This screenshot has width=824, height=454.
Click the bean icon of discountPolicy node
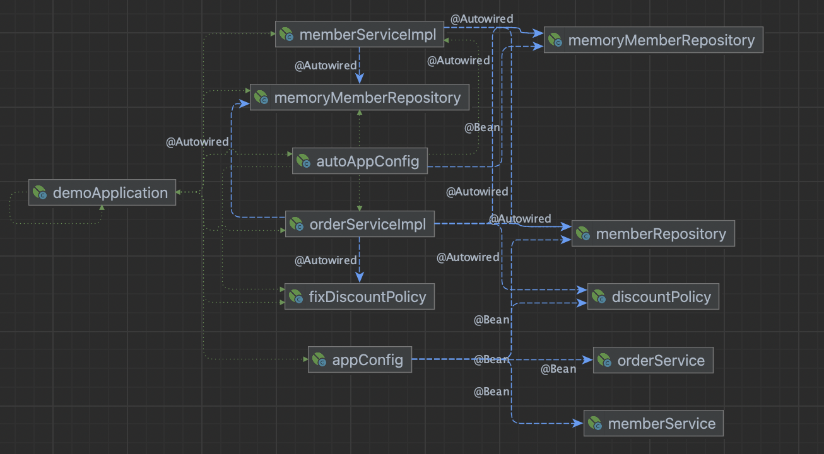(x=599, y=296)
